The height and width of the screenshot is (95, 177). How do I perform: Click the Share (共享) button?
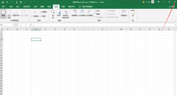[172, 7]
